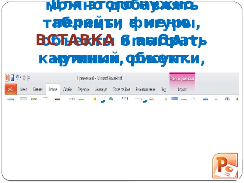This screenshot has width=244, height=183.
Task: Open the Анимация tab
Action: point(101,90)
